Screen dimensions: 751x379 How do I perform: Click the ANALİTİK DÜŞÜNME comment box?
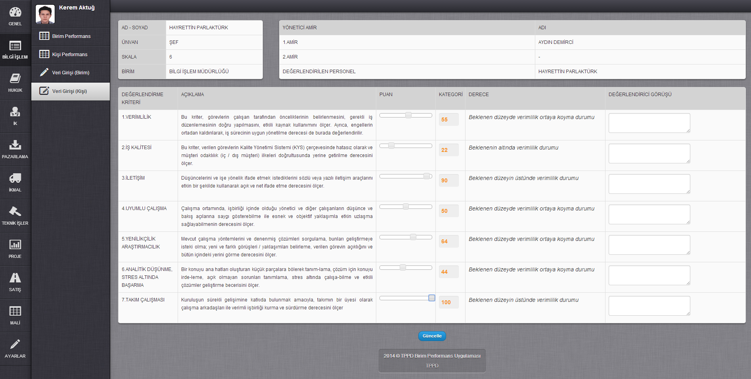pos(649,275)
